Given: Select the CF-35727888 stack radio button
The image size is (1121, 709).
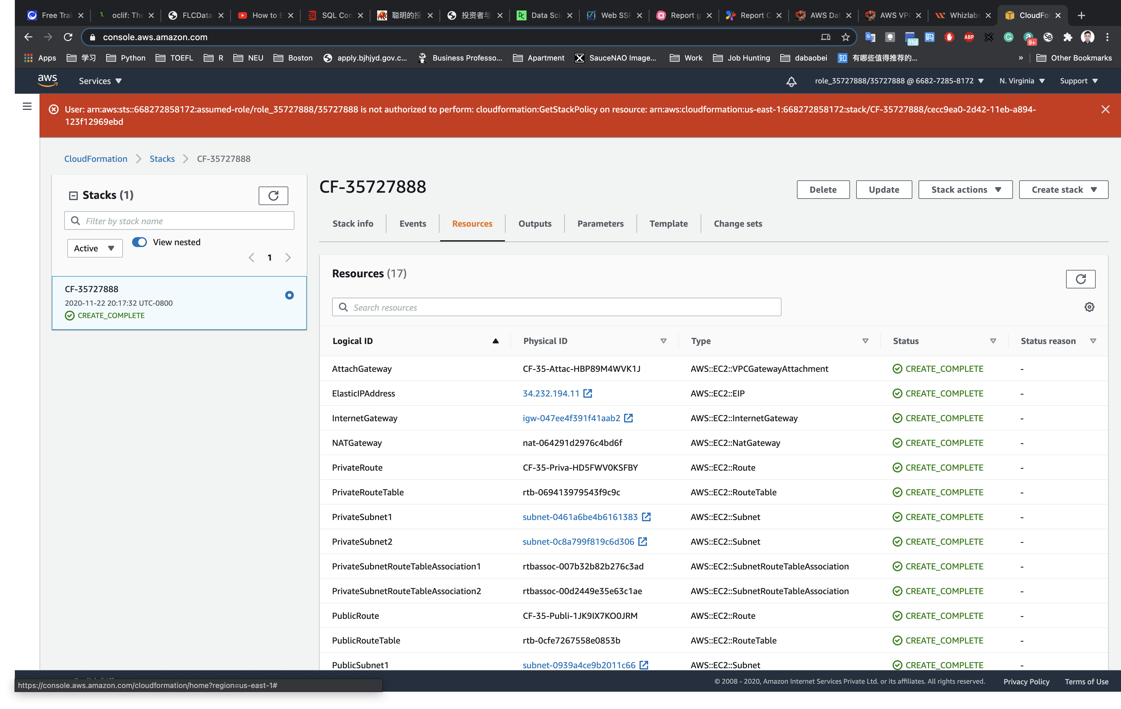Looking at the screenshot, I should [289, 295].
